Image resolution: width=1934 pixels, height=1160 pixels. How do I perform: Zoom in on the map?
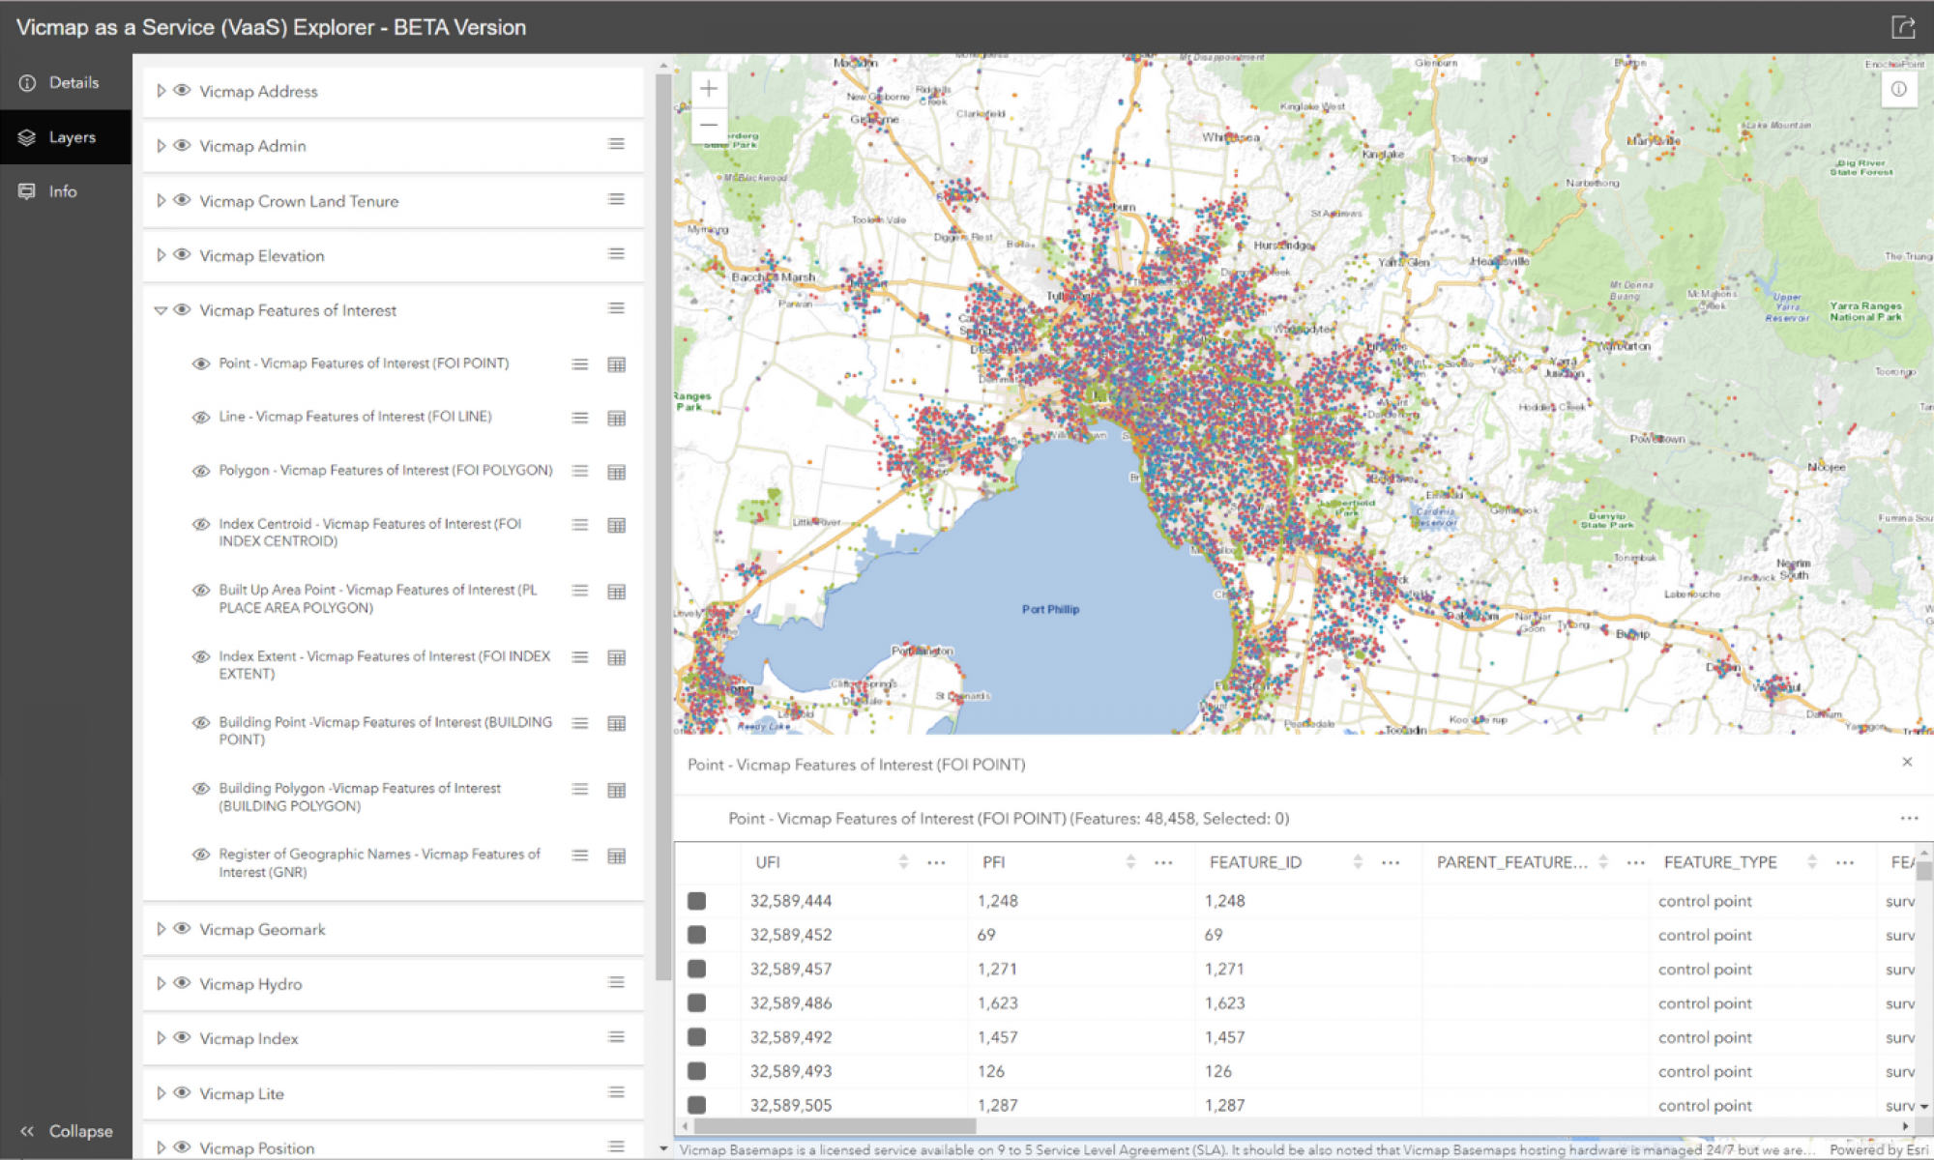coord(709,89)
